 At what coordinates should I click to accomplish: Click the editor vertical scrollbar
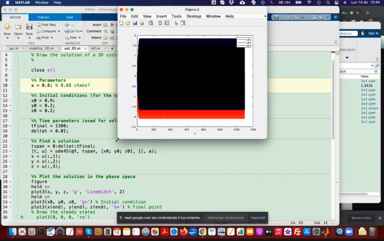tap(333, 100)
